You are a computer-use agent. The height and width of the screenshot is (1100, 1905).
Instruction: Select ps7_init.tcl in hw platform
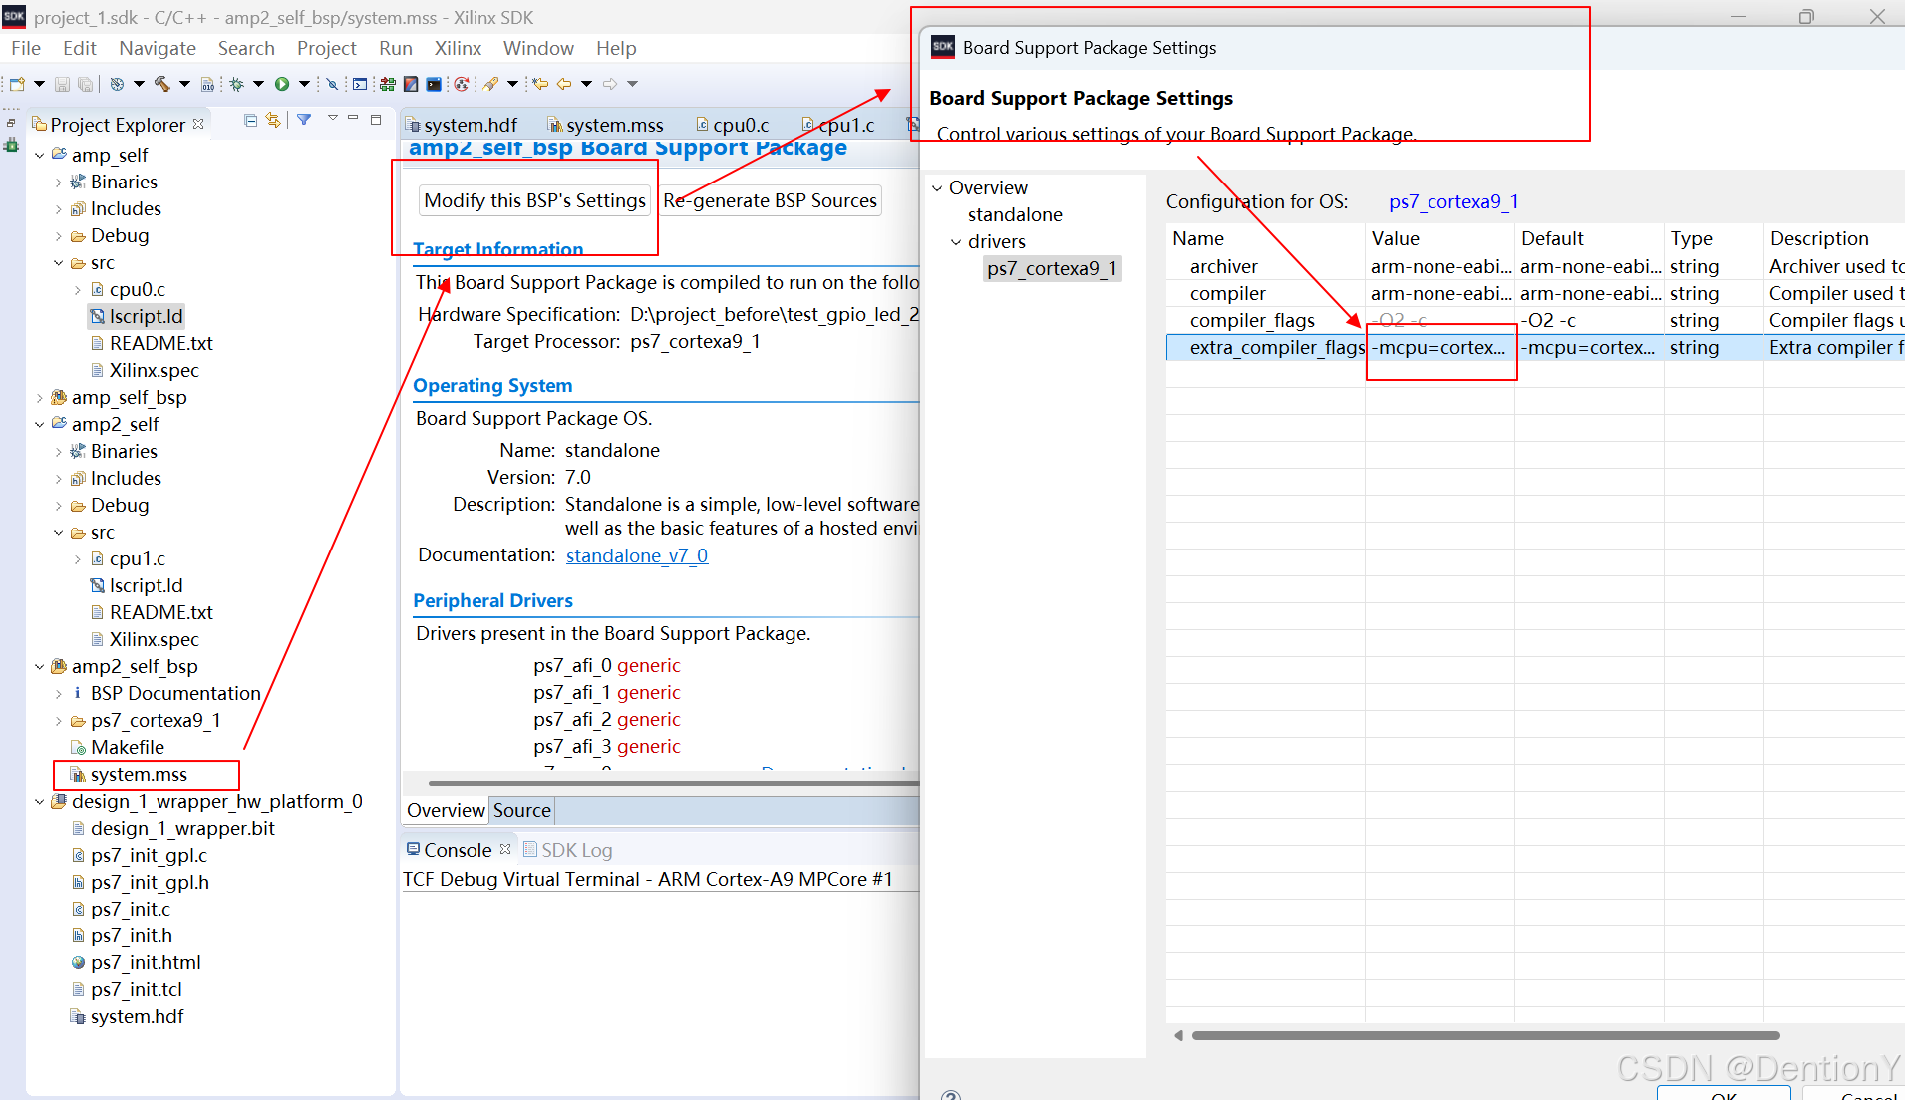pyautogui.click(x=127, y=989)
